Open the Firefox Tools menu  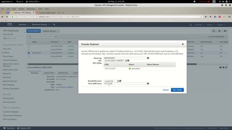40,9
